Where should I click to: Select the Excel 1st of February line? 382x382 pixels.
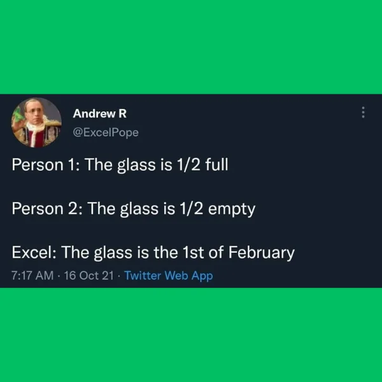(153, 252)
